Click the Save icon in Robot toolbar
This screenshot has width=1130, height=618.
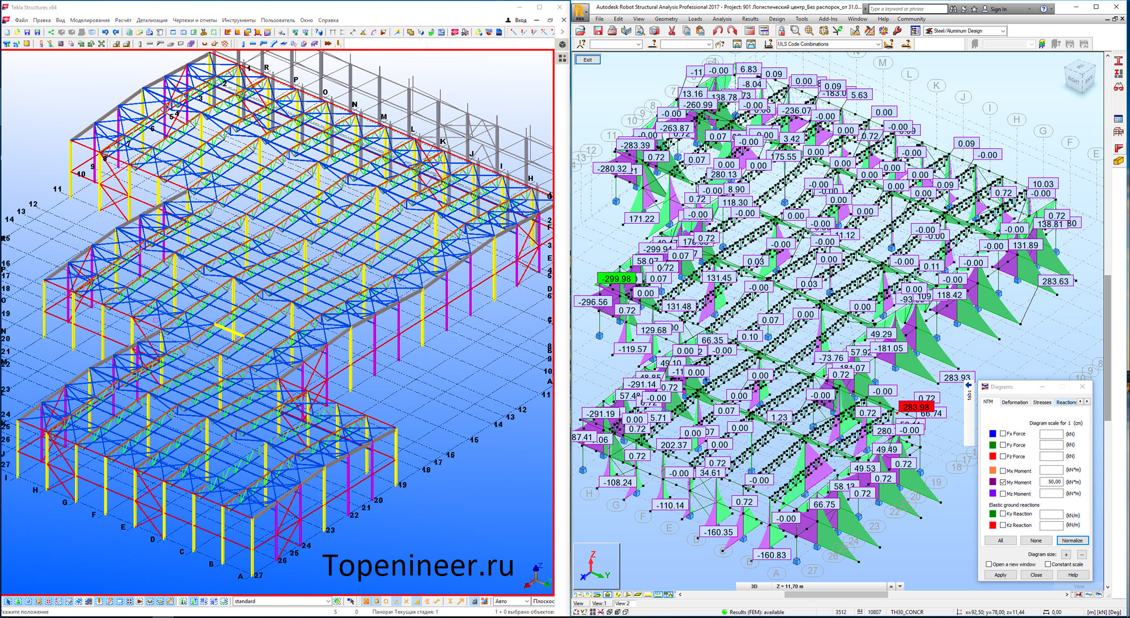click(598, 31)
